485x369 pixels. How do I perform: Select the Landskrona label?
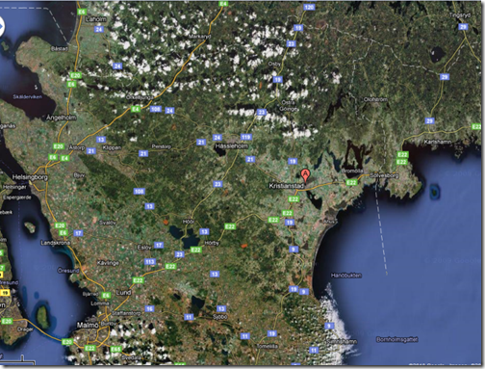pos(56,243)
